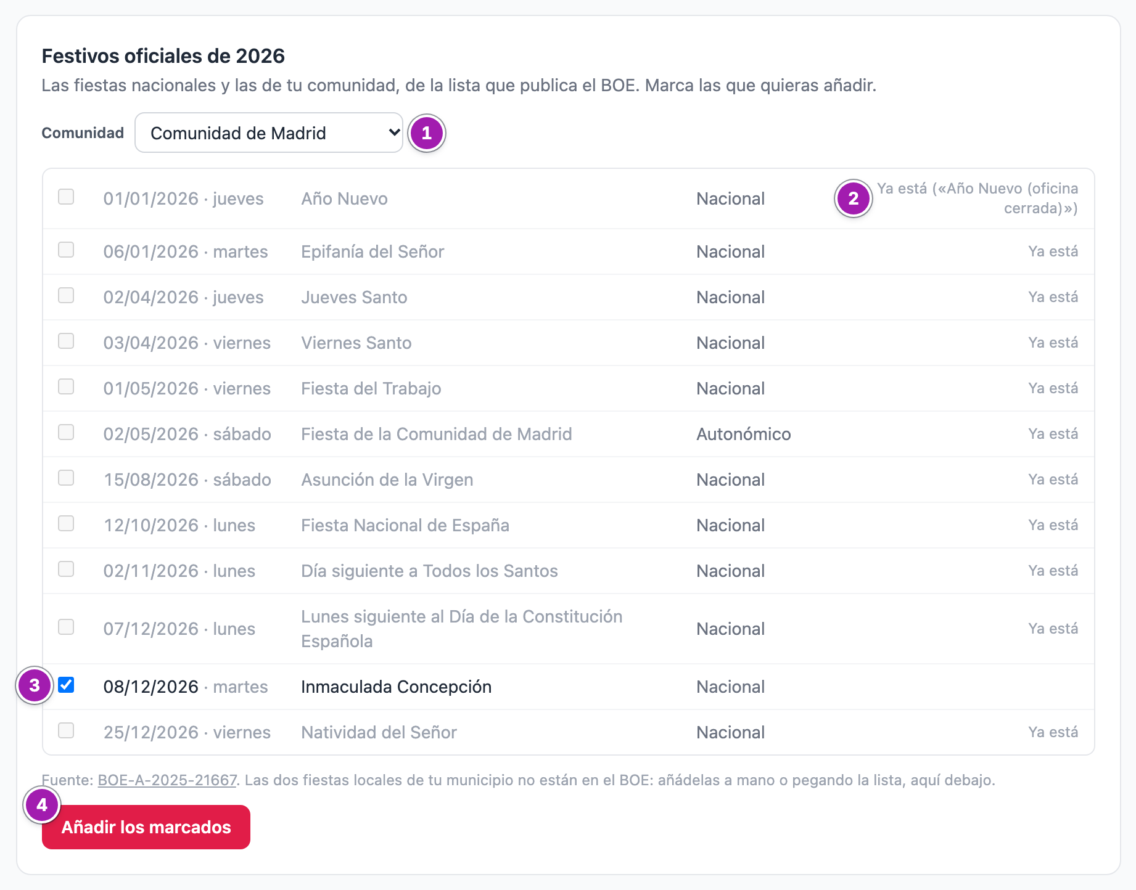Click the holiday name Año Nuevo
Image resolution: width=1136 pixels, height=890 pixels.
pos(345,199)
